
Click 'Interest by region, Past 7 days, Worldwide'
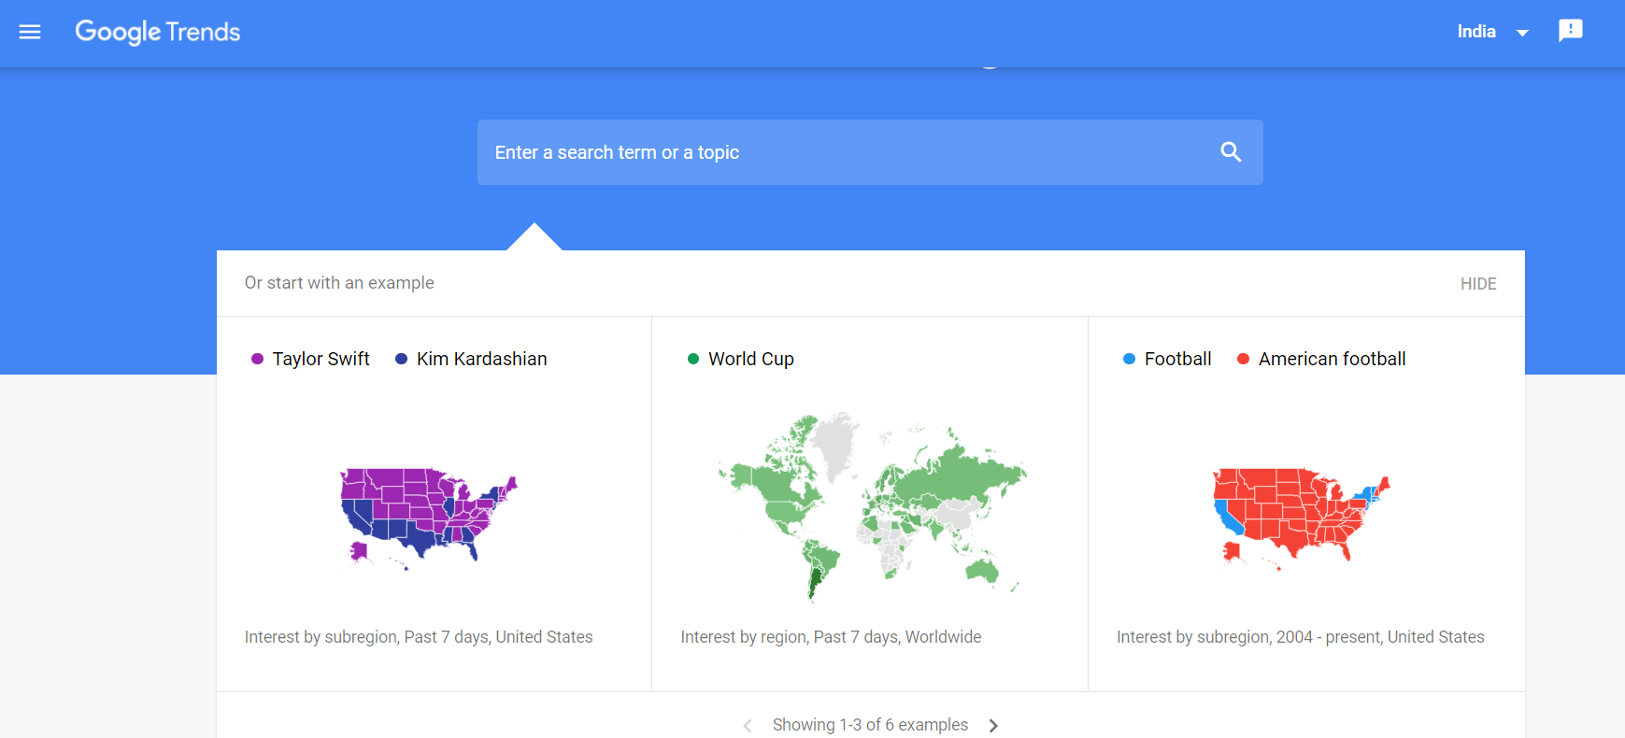pos(831,637)
